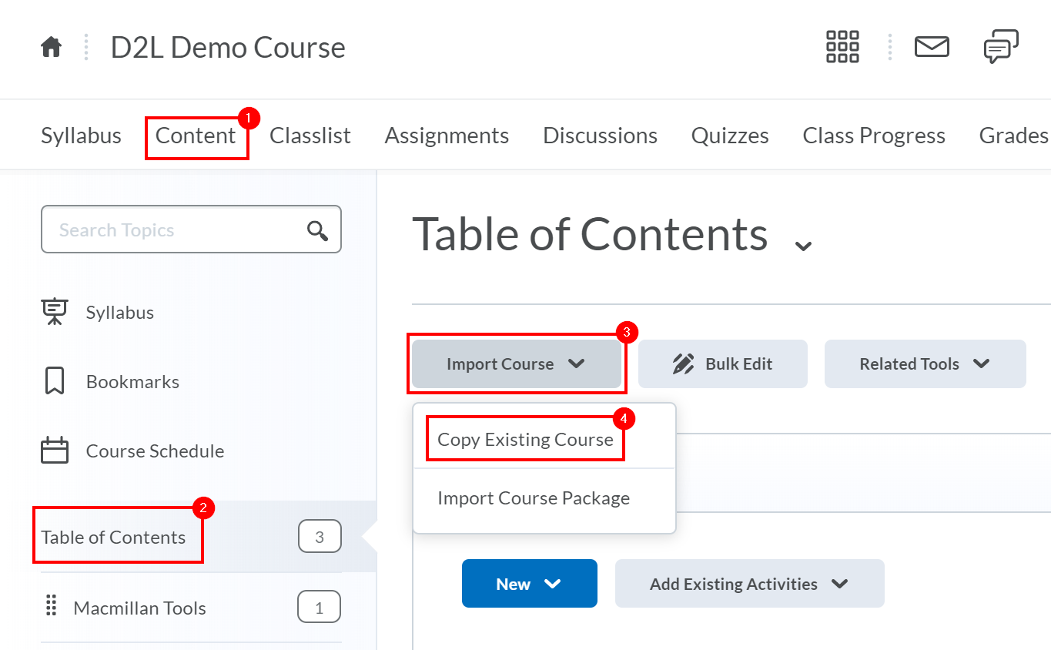
Task: Open the New dropdown button
Action: (529, 584)
